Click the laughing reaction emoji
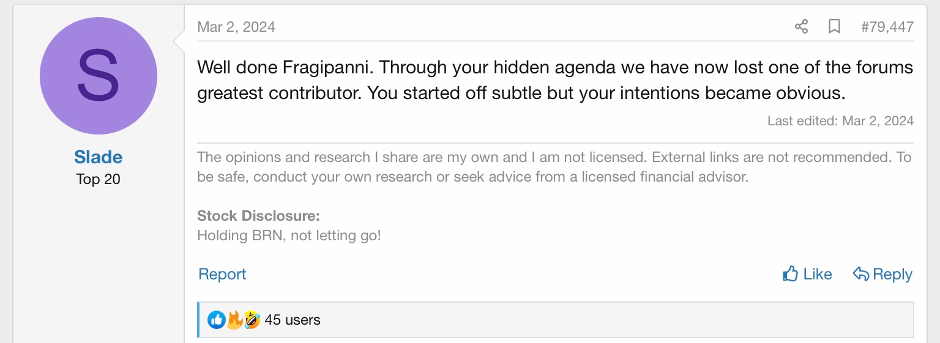Image resolution: width=940 pixels, height=343 pixels. pyautogui.click(x=252, y=320)
